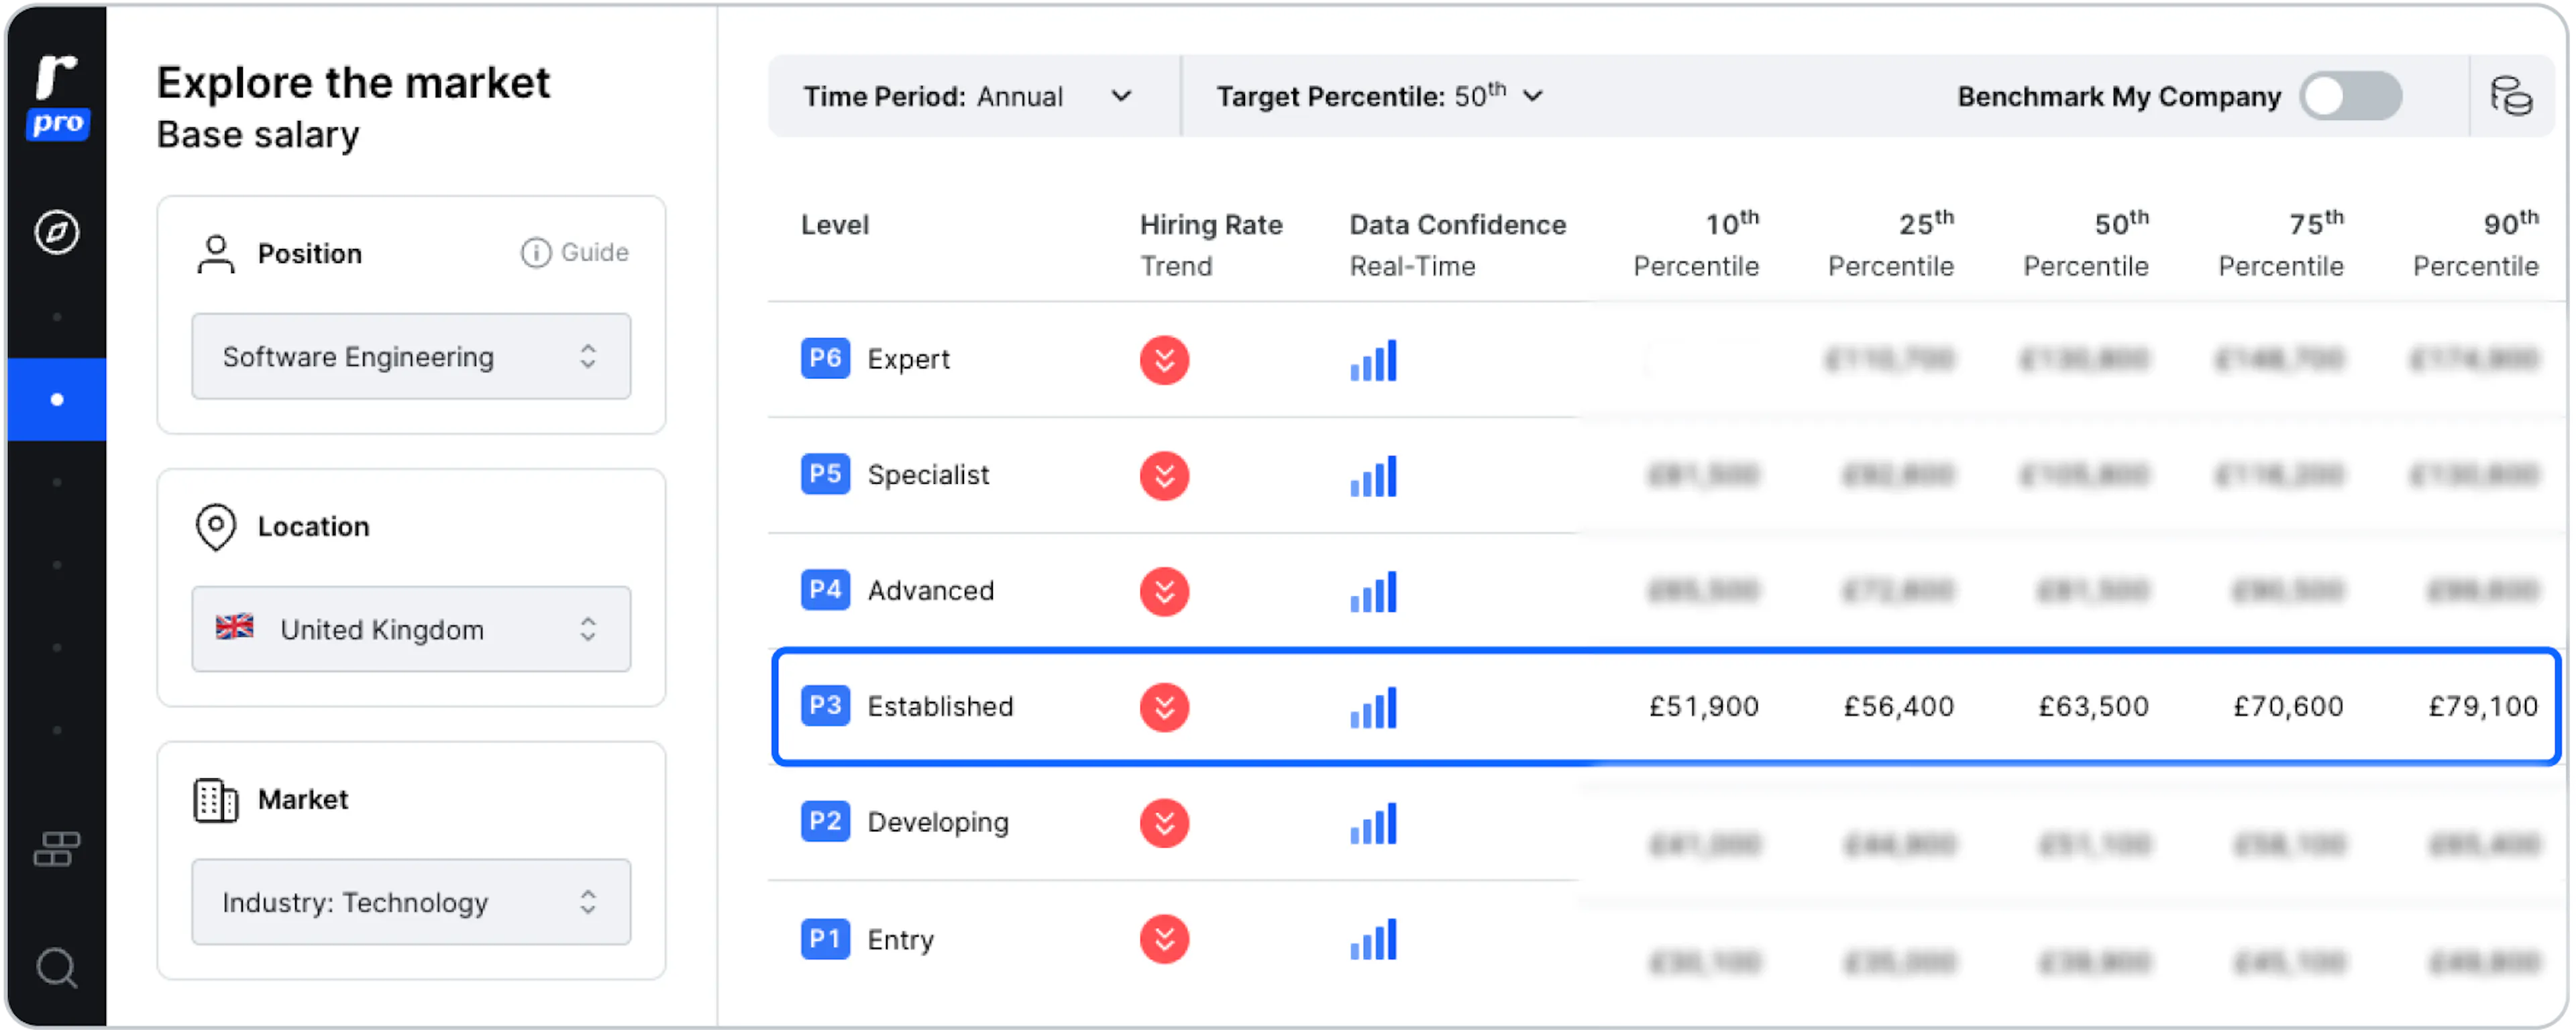Image resolution: width=2576 pixels, height=1030 pixels.
Task: Toggle Benchmark My Company switch
Action: (2351, 96)
